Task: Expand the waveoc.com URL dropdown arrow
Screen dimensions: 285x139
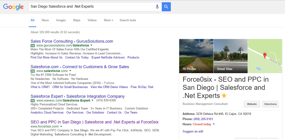Action: pos(92,100)
